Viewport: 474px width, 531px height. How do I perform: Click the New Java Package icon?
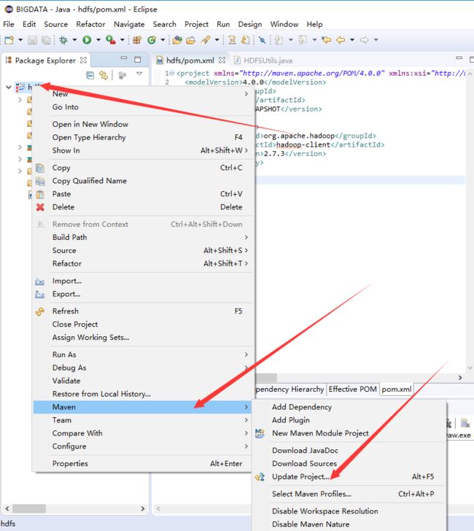coord(137,40)
